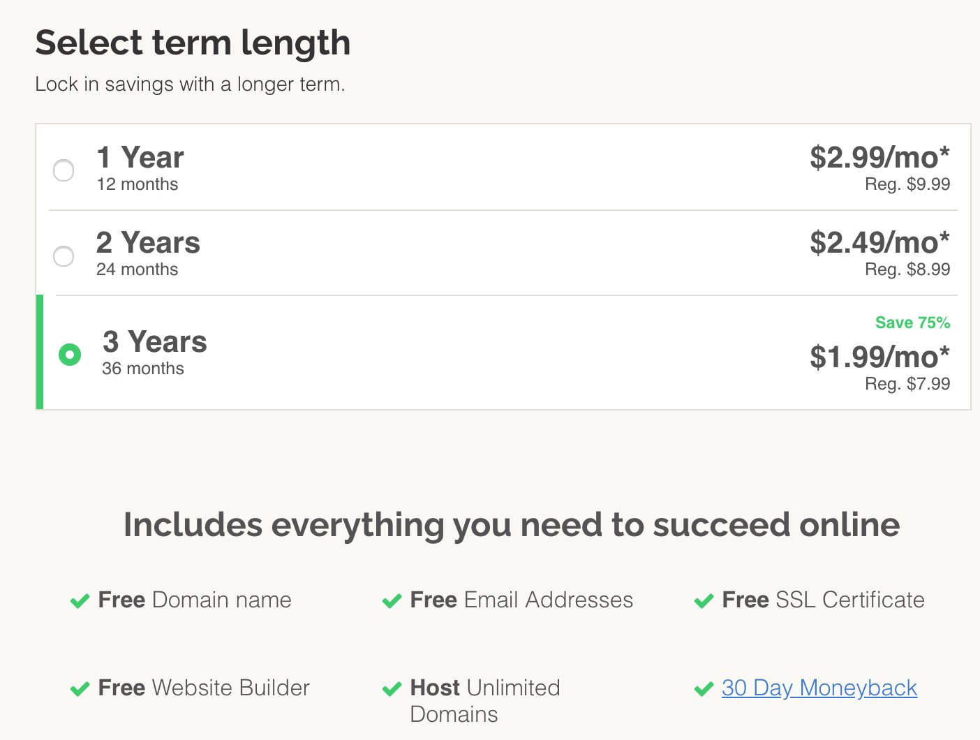Click the "Select term length" heading
Image resolution: width=980 pixels, height=740 pixels.
point(193,43)
